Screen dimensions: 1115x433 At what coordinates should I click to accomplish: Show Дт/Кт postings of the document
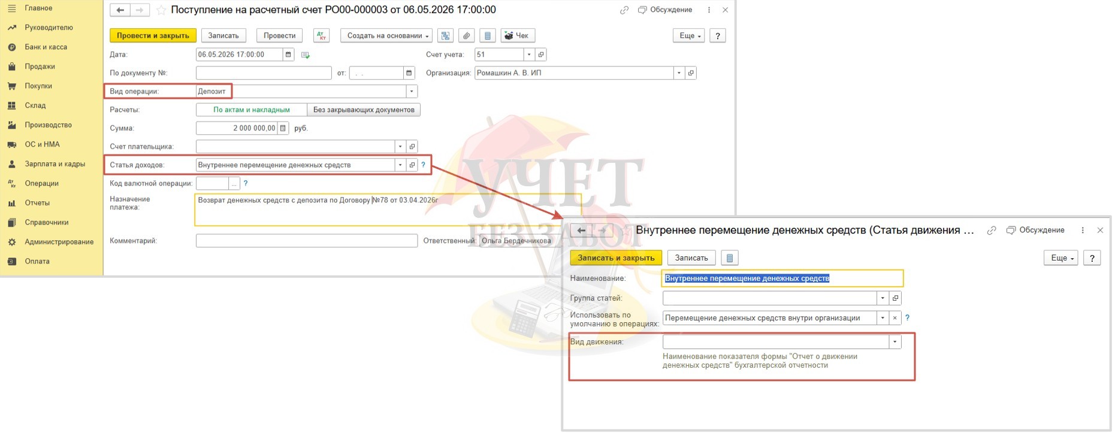pyautogui.click(x=322, y=36)
